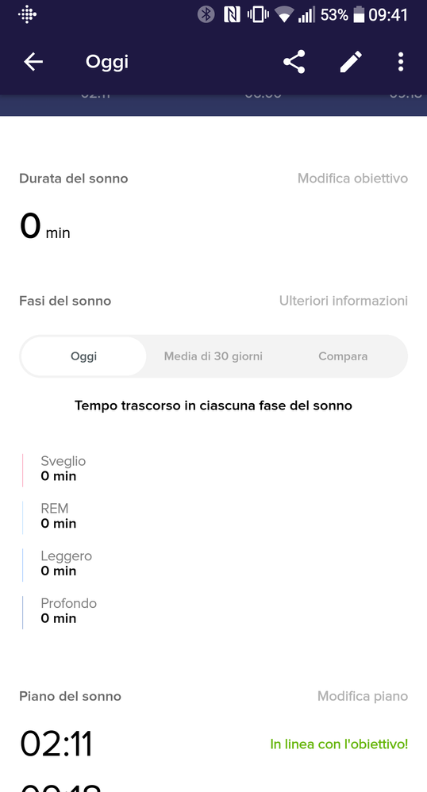Tap the Fitbit dots status icon
This screenshot has height=792, width=427.
[27, 14]
